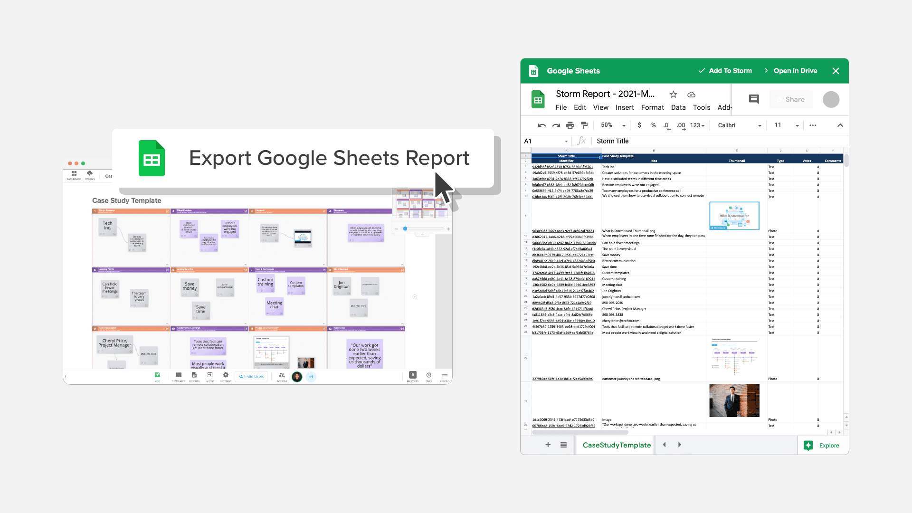Click the Undo arrow in Sheets toolbar
912x513 pixels.
[542, 125]
